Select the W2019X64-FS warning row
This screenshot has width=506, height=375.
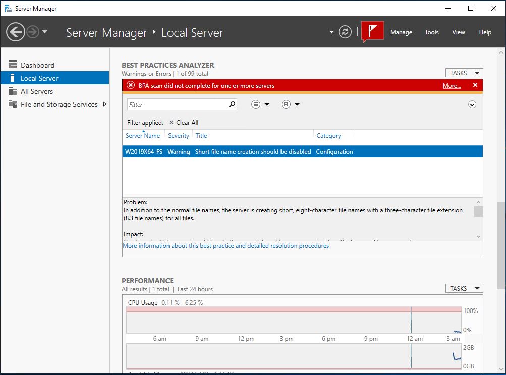tap(302, 152)
